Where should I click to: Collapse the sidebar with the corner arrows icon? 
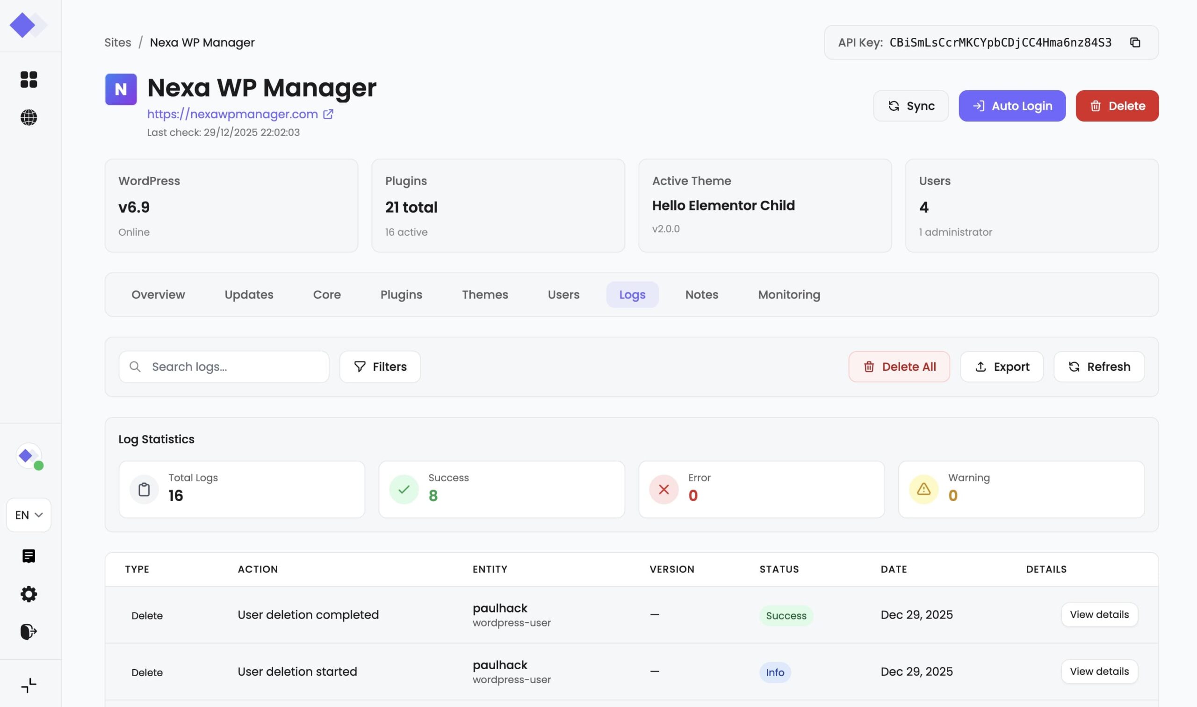point(29,685)
